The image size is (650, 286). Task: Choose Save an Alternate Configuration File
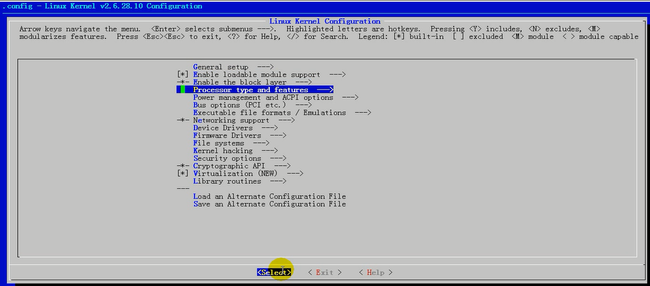coord(269,204)
